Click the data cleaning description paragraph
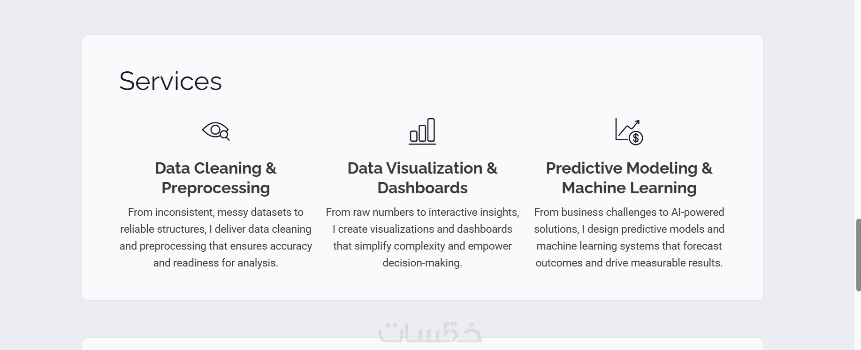 coord(215,237)
